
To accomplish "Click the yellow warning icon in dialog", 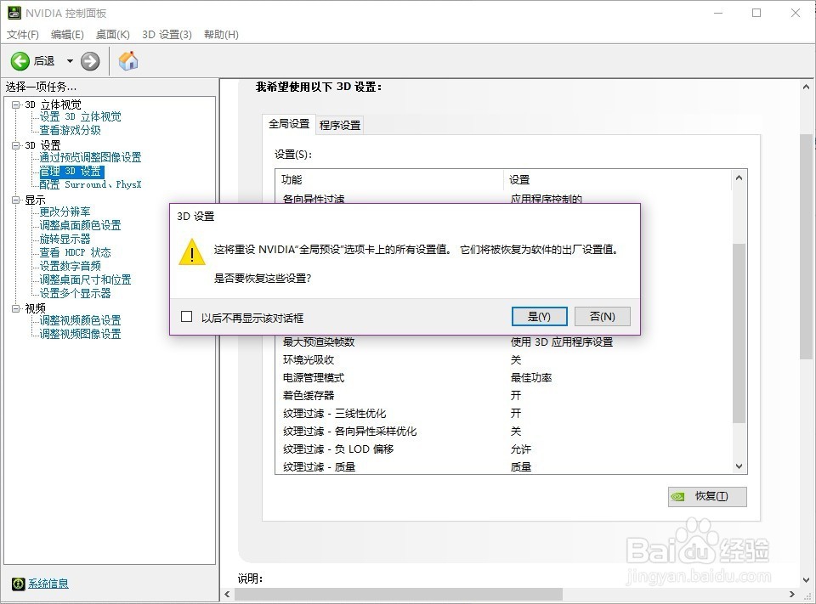I will coord(191,252).
